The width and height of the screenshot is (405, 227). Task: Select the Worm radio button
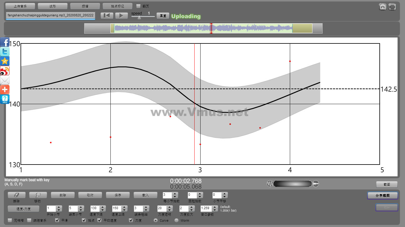[176, 220]
